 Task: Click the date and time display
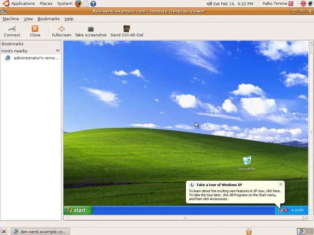233,4
